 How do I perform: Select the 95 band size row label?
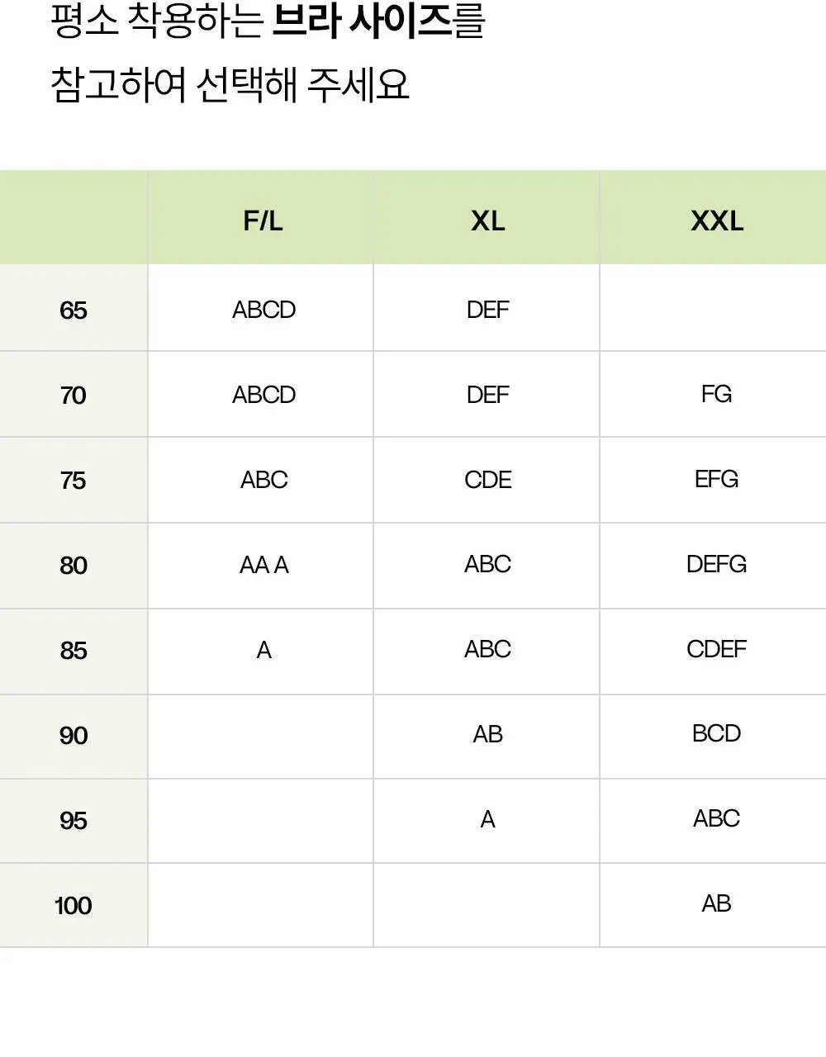pos(74,821)
